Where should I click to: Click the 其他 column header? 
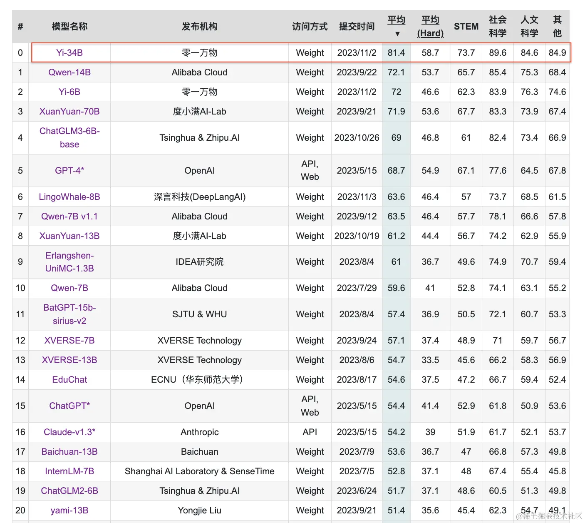click(x=557, y=26)
